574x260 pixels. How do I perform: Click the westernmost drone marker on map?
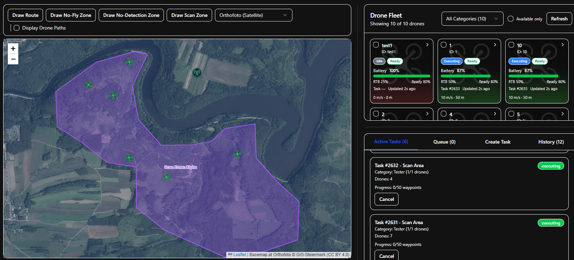click(88, 84)
